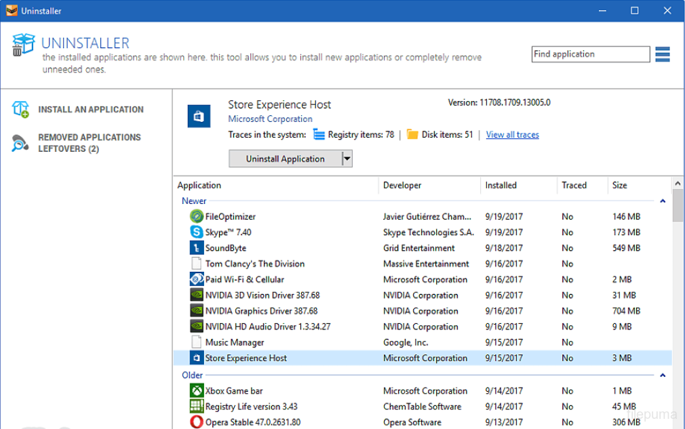Collapse the Newer group
Viewport: 685px width, 429px height.
point(663,201)
